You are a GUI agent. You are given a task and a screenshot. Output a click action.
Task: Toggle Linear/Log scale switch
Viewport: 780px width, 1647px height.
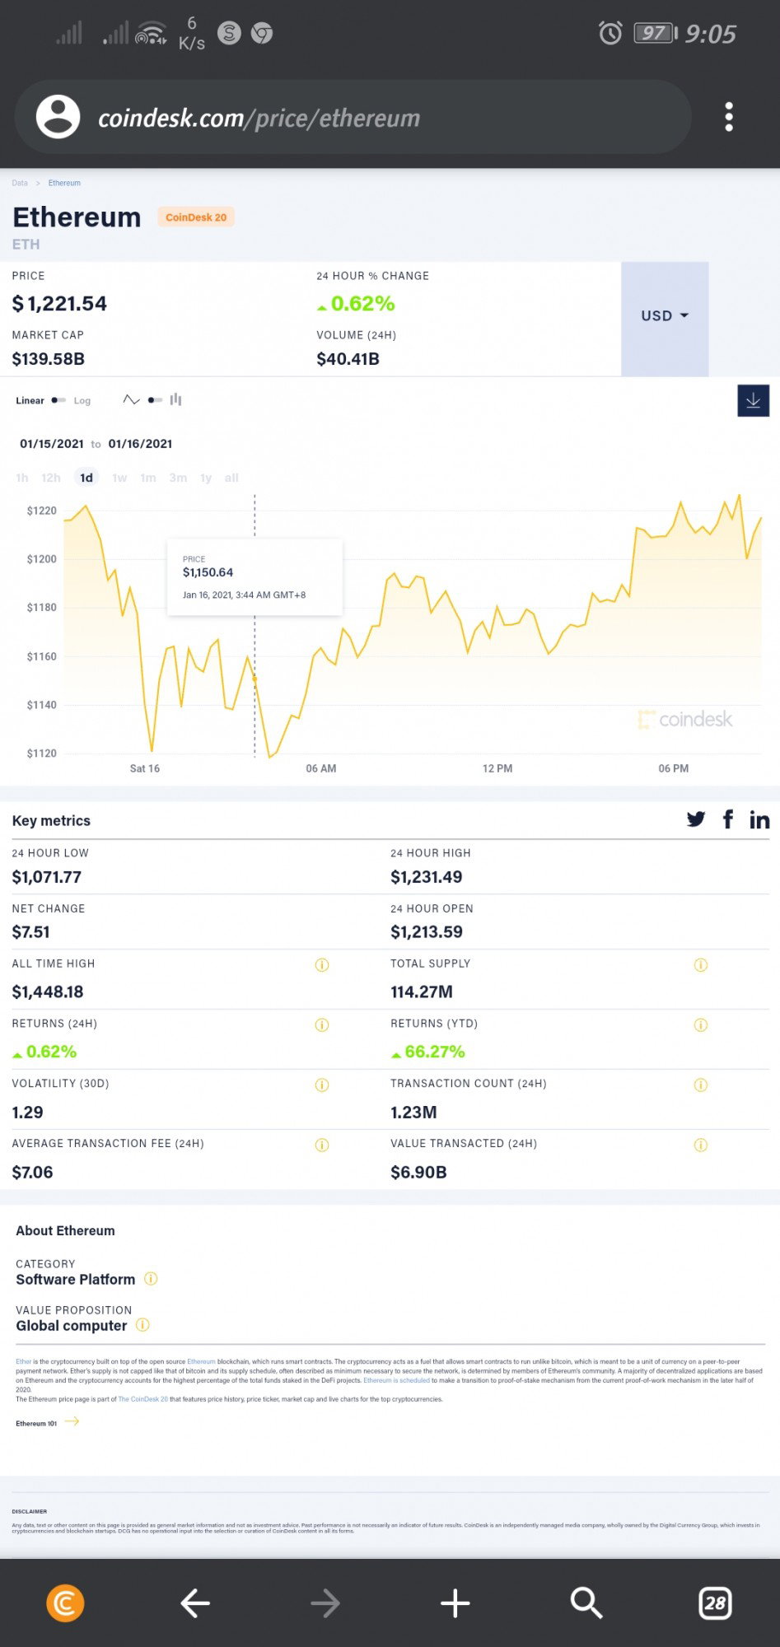pos(58,400)
